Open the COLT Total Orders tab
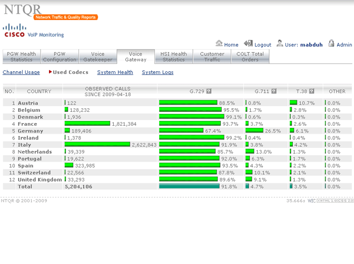This screenshot has width=354, height=264. click(250, 56)
